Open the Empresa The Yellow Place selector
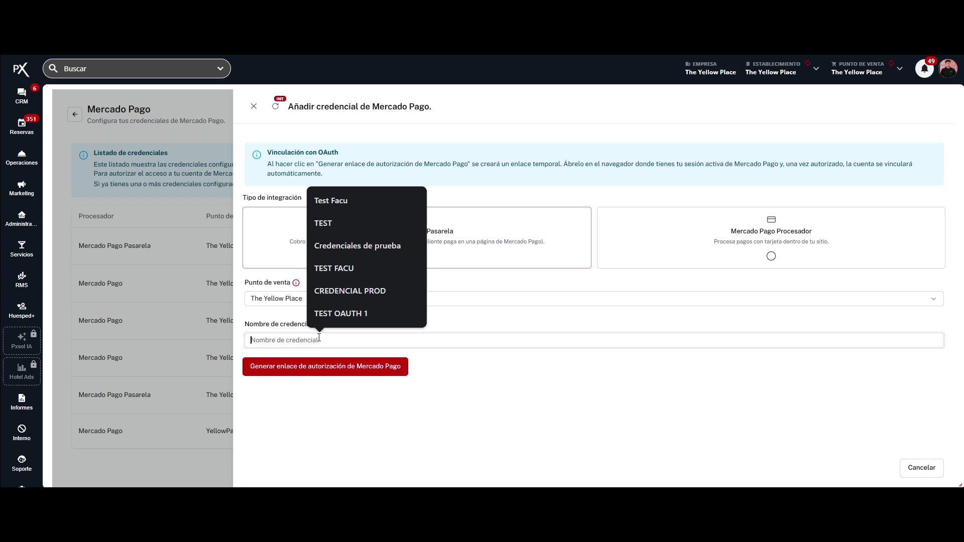Image resolution: width=964 pixels, height=542 pixels. click(710, 68)
